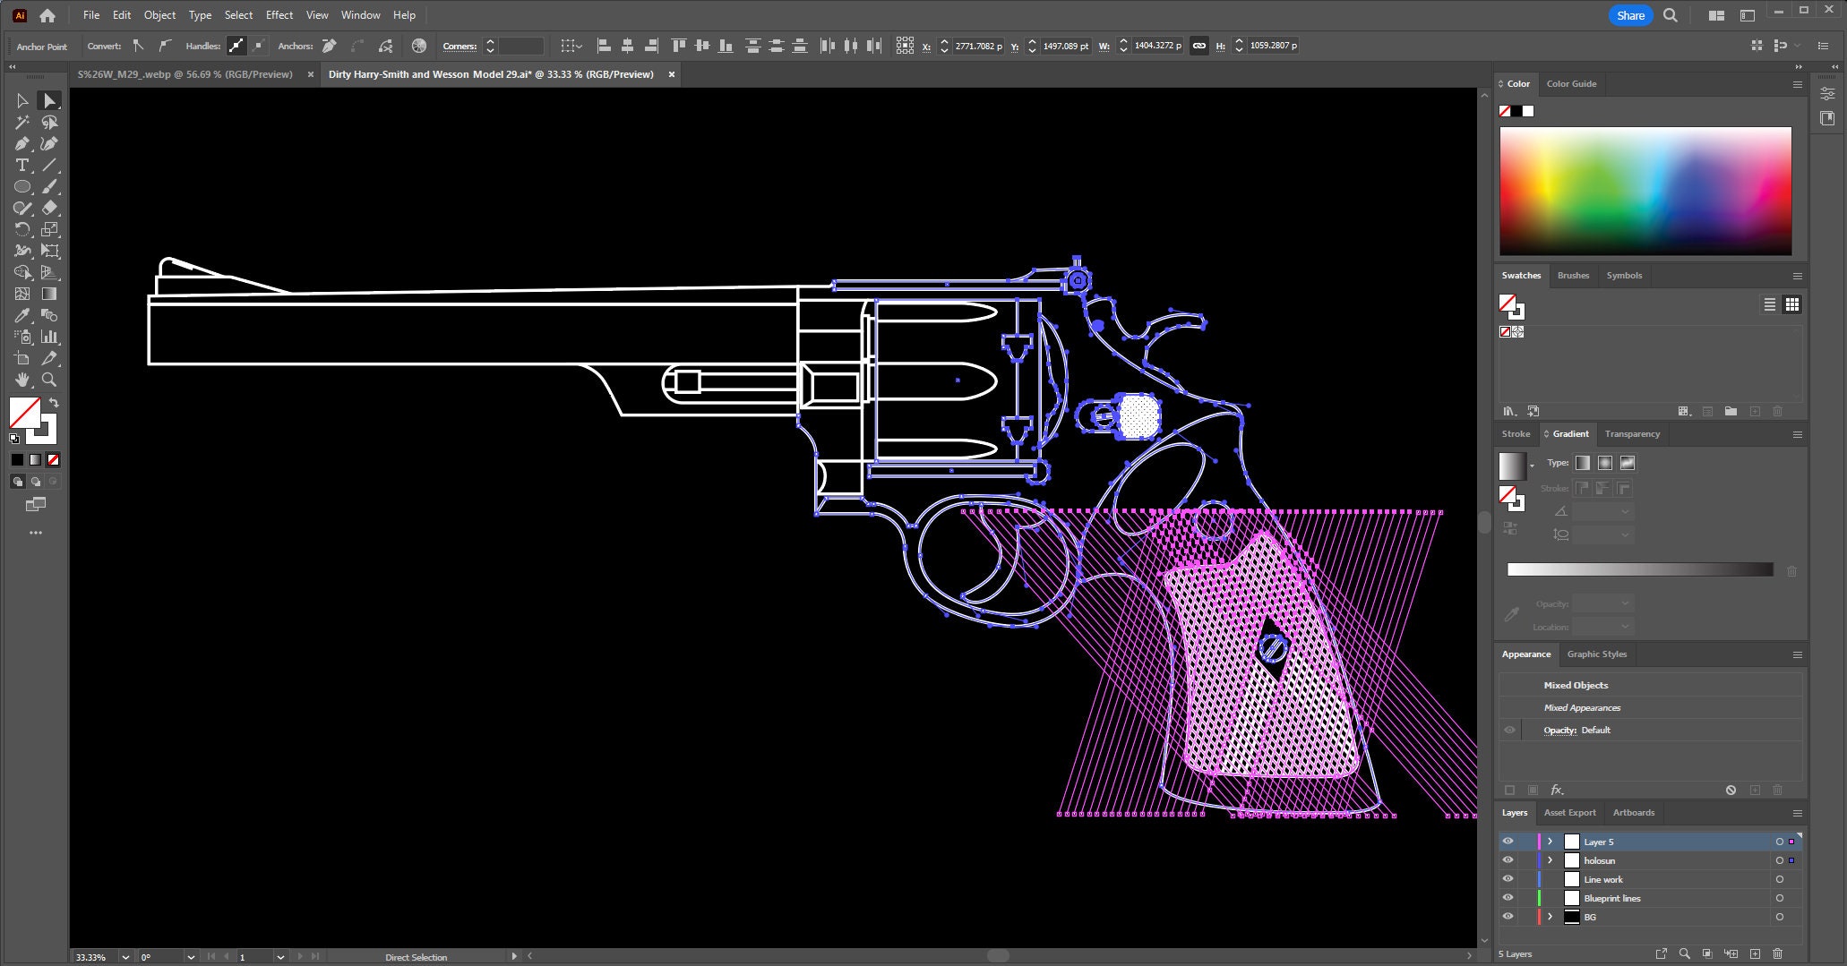Select the Selection tool (black arrow outline)
The image size is (1847, 966).
[x=22, y=101]
